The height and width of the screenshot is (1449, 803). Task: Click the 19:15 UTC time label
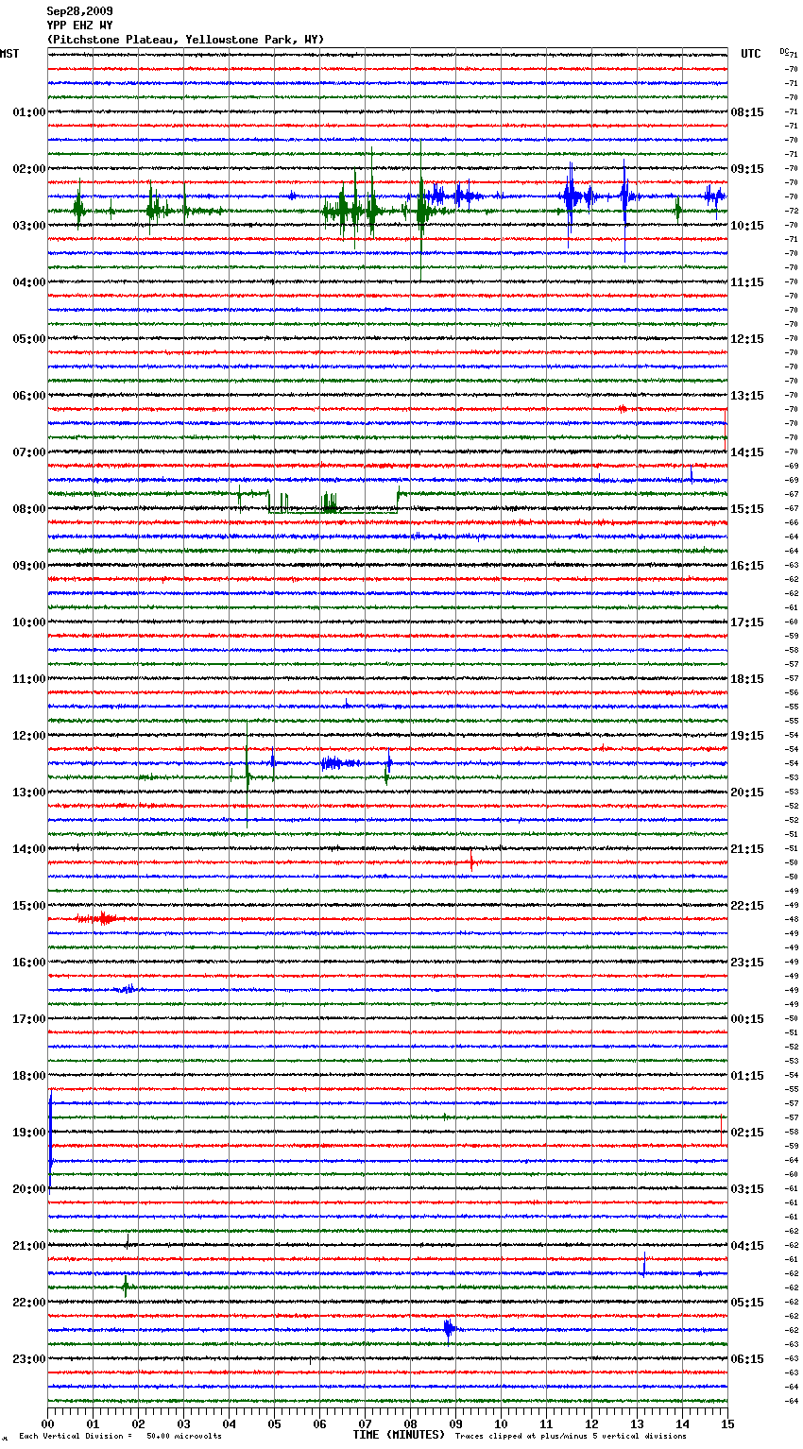[x=747, y=736]
